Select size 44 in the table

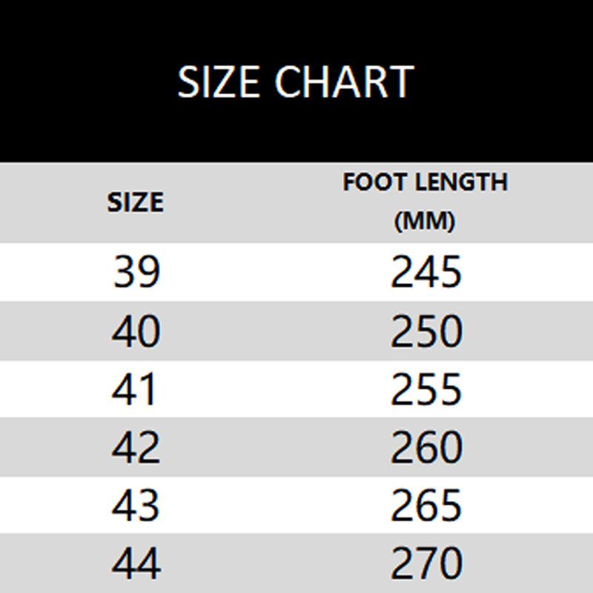tap(136, 563)
